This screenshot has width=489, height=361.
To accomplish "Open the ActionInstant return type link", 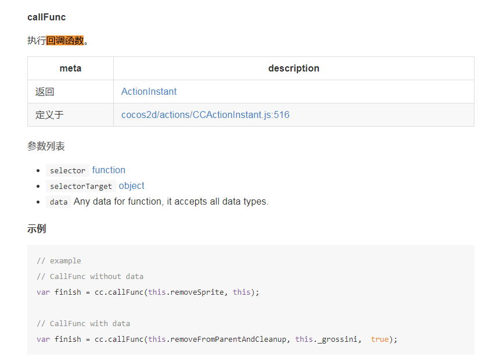I will tap(149, 92).
